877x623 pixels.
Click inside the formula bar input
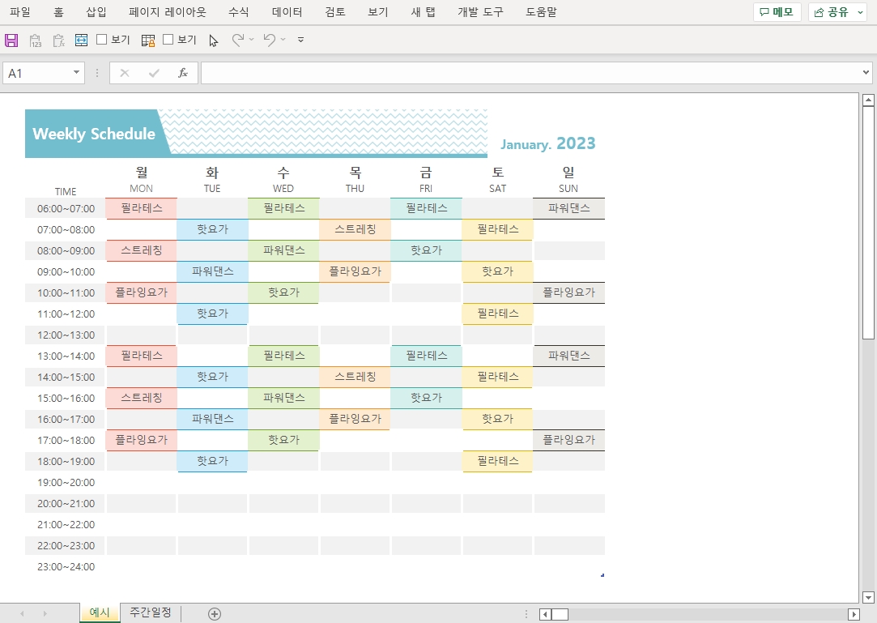(530, 74)
